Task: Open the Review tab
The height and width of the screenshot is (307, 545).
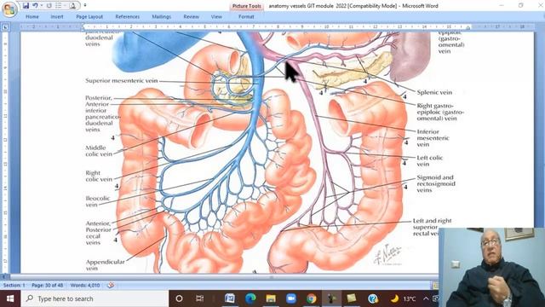Action: pyautogui.click(x=191, y=16)
